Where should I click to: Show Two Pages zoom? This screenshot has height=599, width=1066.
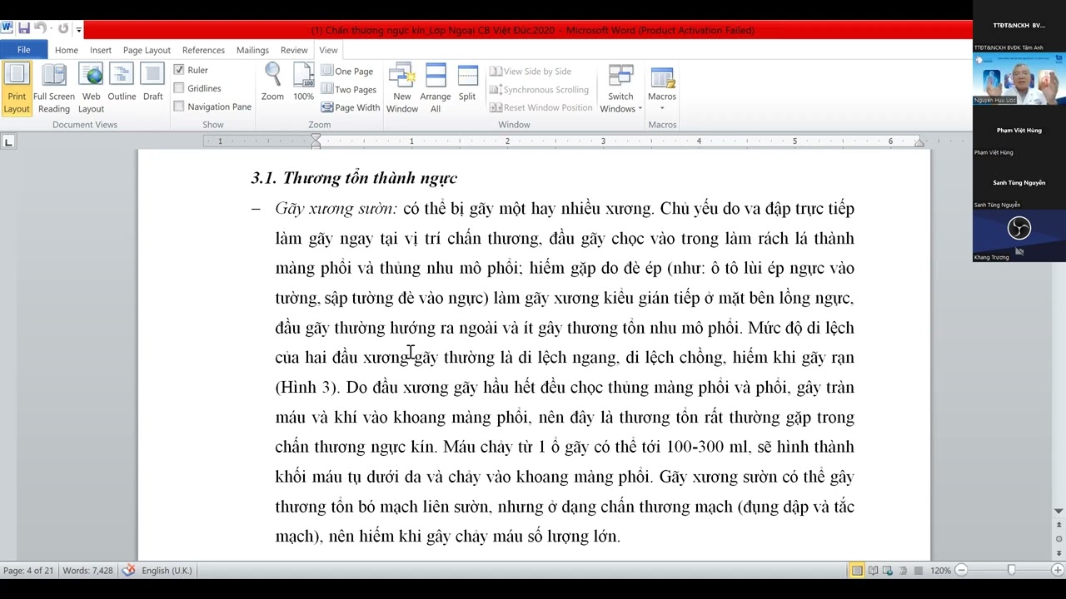[349, 90]
